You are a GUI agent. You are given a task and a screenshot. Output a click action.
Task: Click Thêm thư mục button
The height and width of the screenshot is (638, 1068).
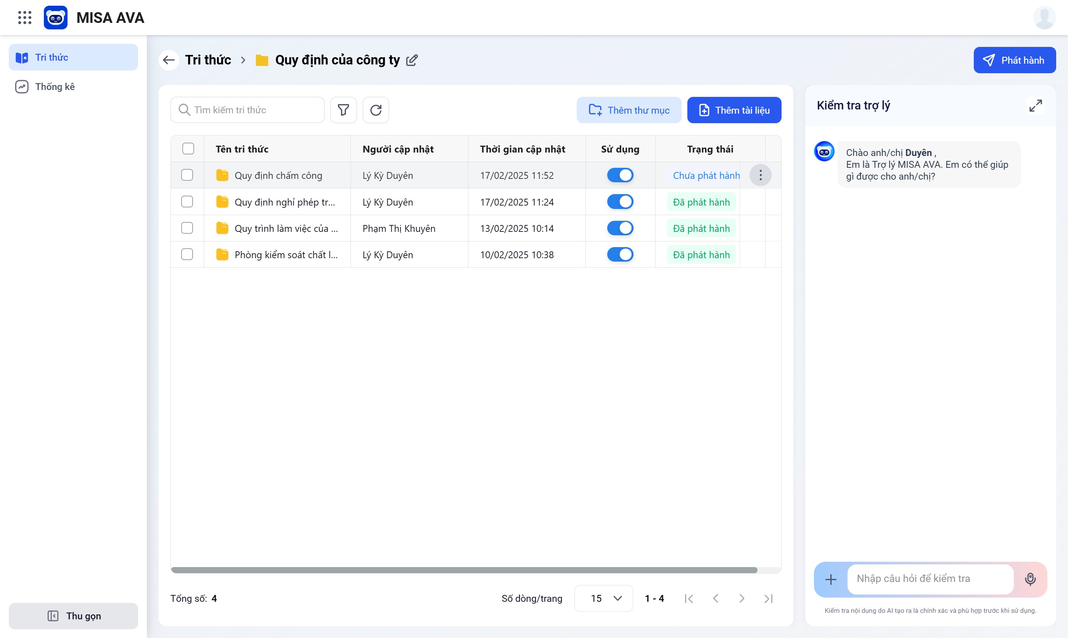click(x=629, y=110)
